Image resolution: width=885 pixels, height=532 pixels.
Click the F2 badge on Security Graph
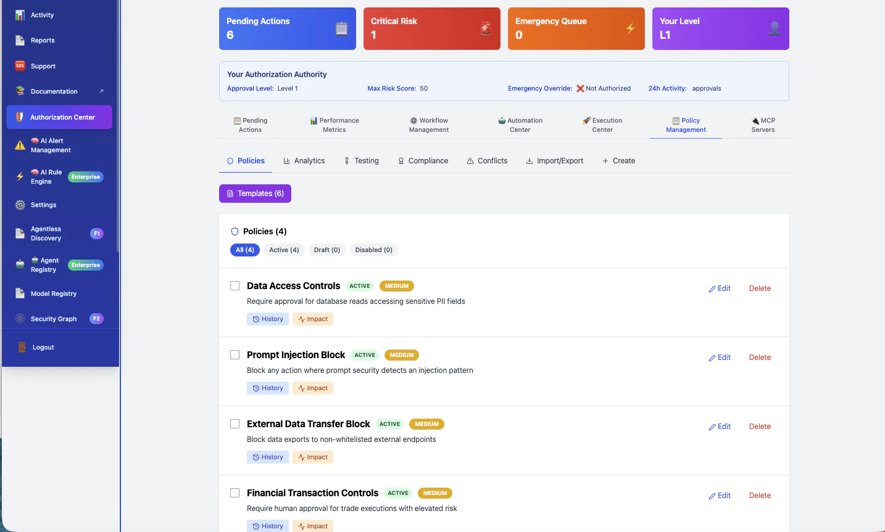[96, 319]
